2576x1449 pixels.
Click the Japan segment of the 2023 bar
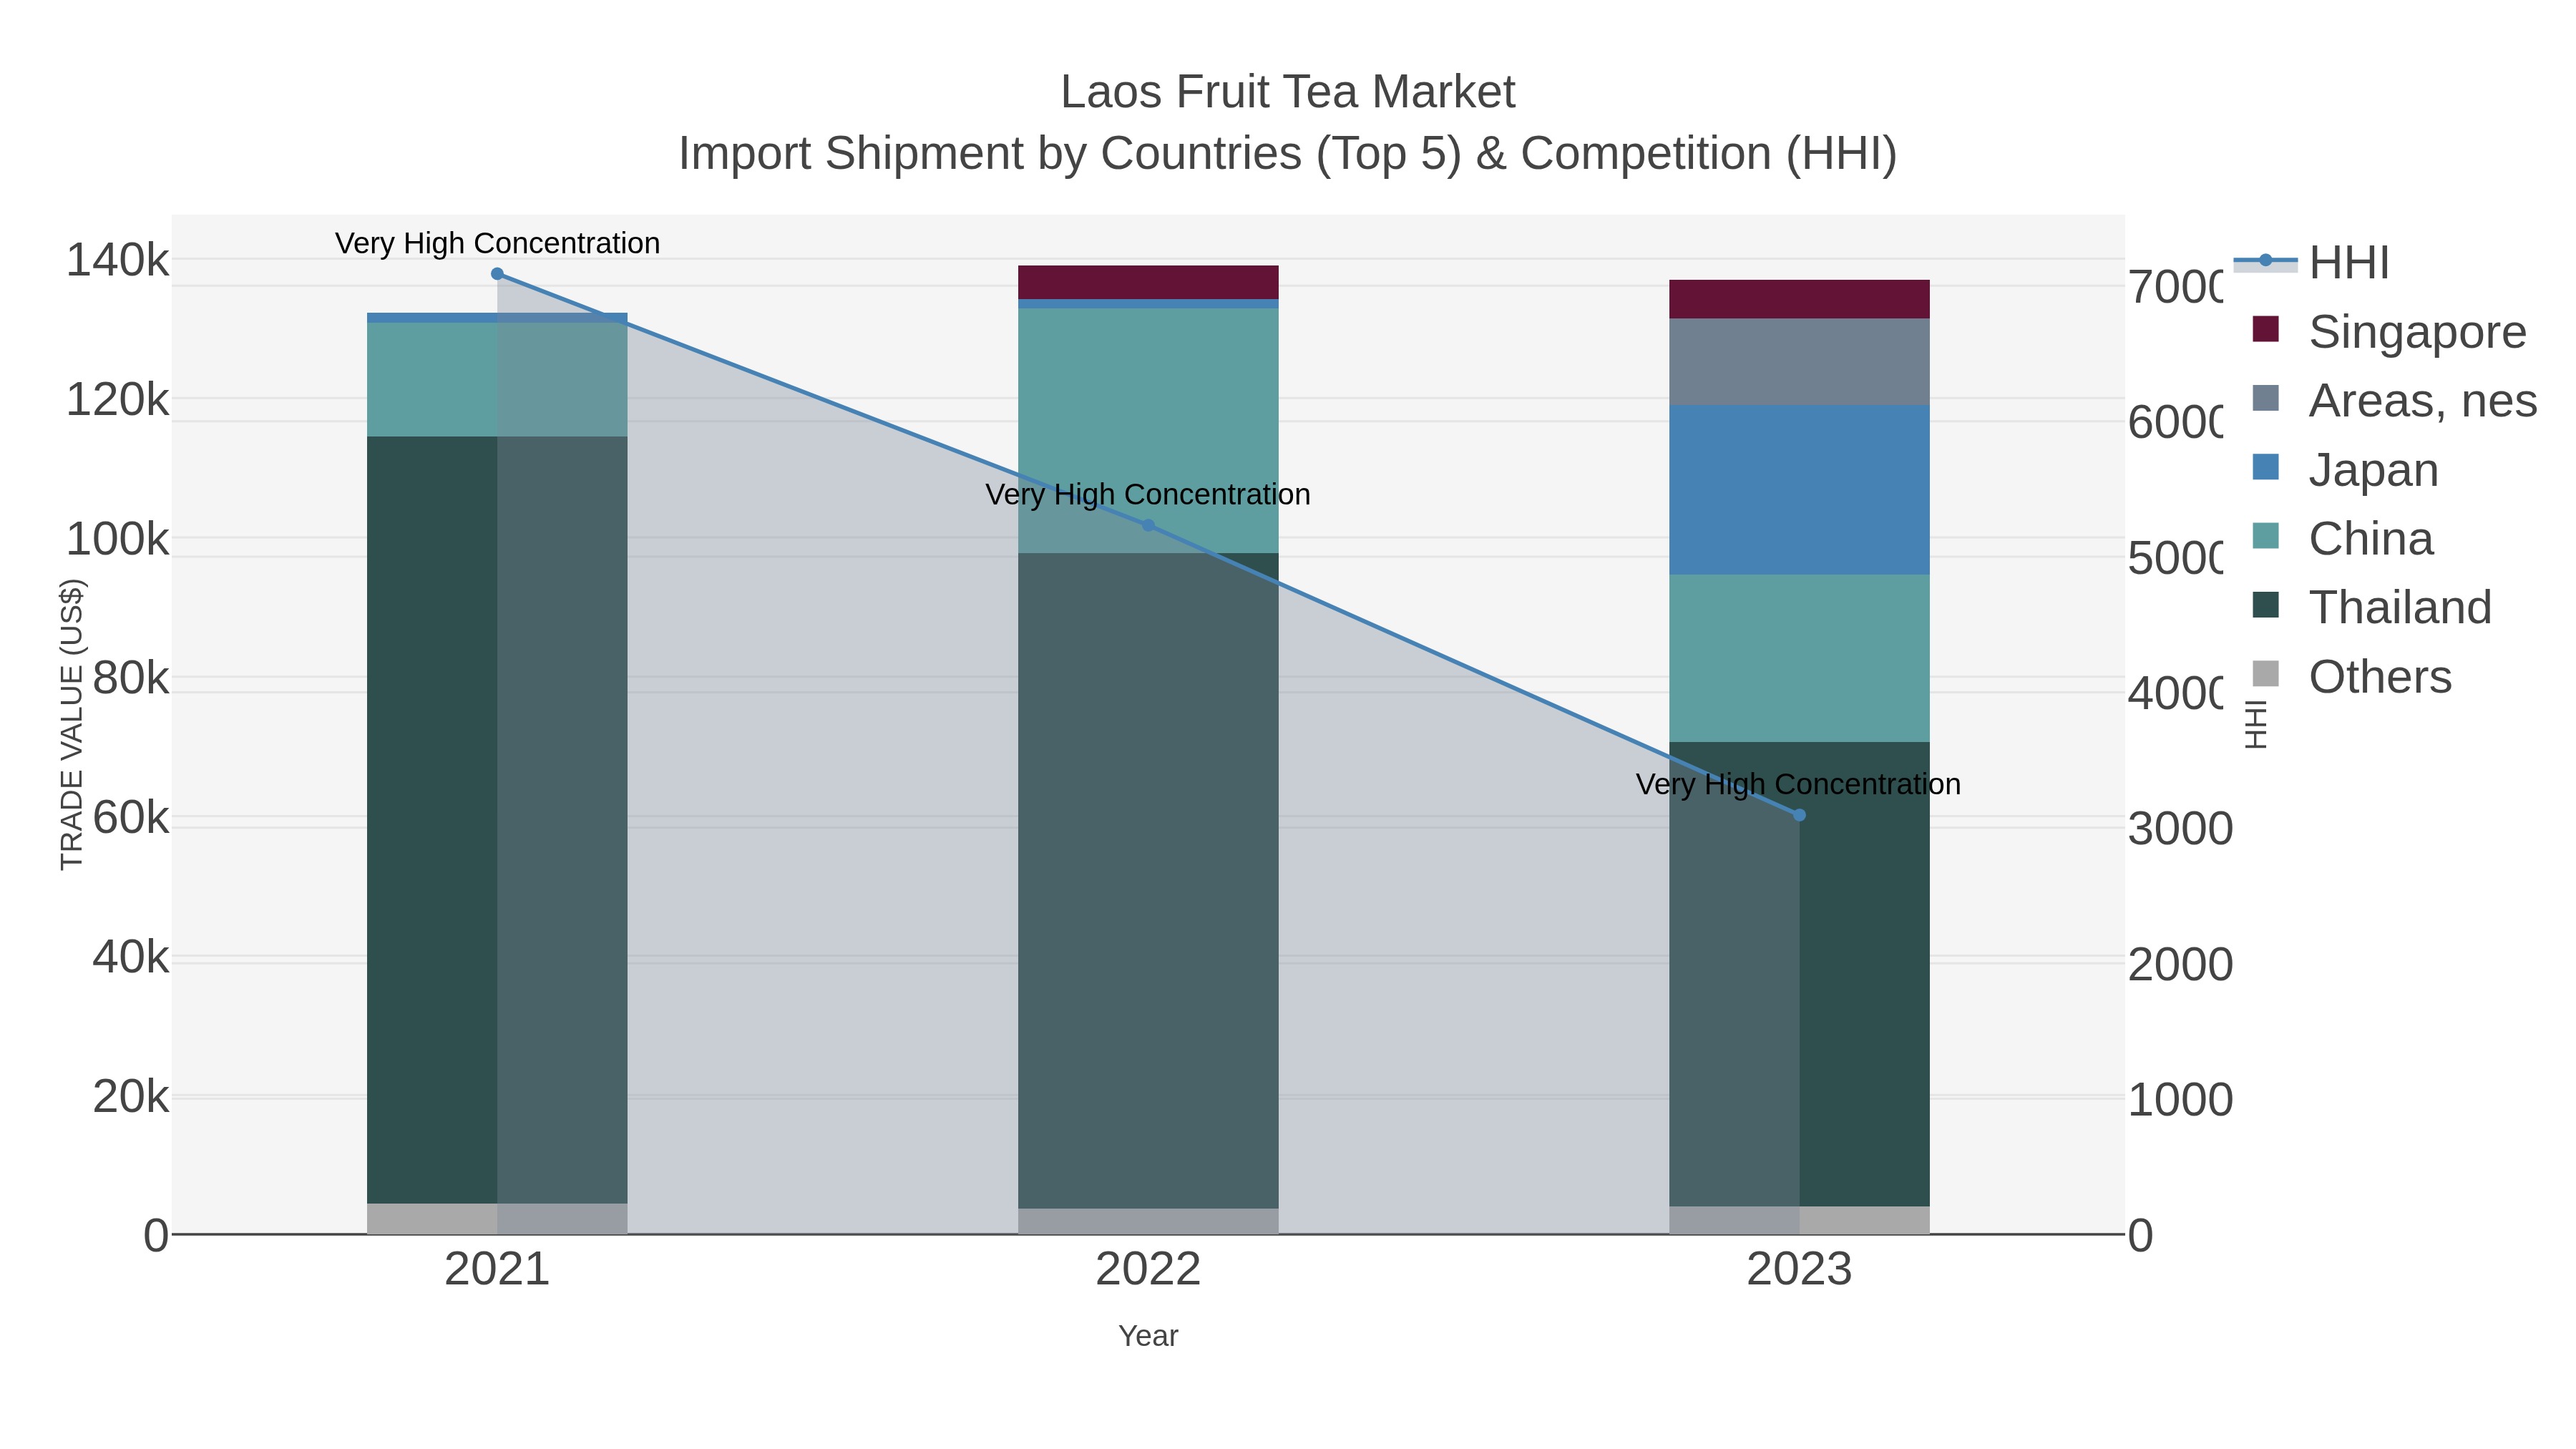click(x=1799, y=490)
